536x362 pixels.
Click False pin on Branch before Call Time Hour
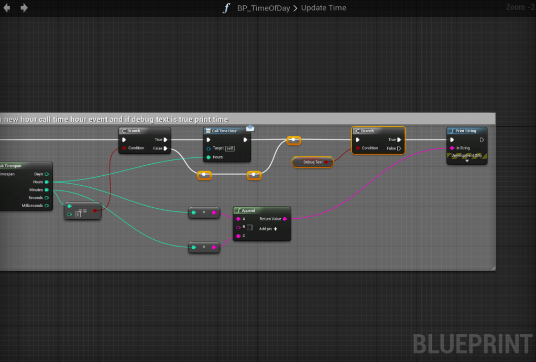166,148
